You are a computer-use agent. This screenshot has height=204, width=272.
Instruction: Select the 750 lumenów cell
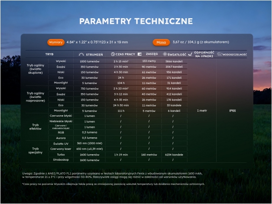tap(90, 88)
